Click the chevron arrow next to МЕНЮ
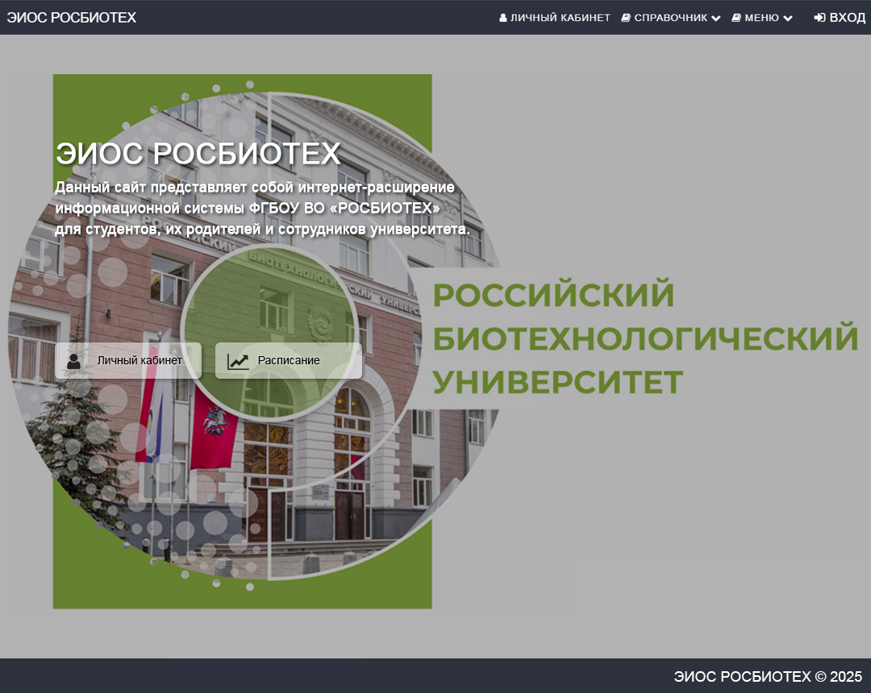 (787, 19)
